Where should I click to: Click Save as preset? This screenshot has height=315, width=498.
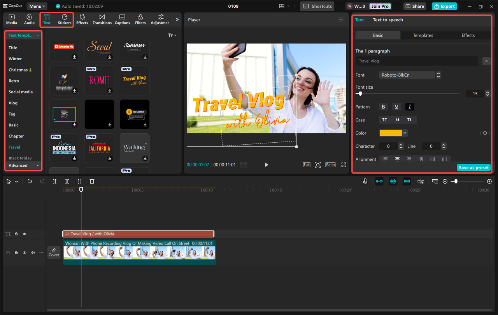pyautogui.click(x=473, y=167)
